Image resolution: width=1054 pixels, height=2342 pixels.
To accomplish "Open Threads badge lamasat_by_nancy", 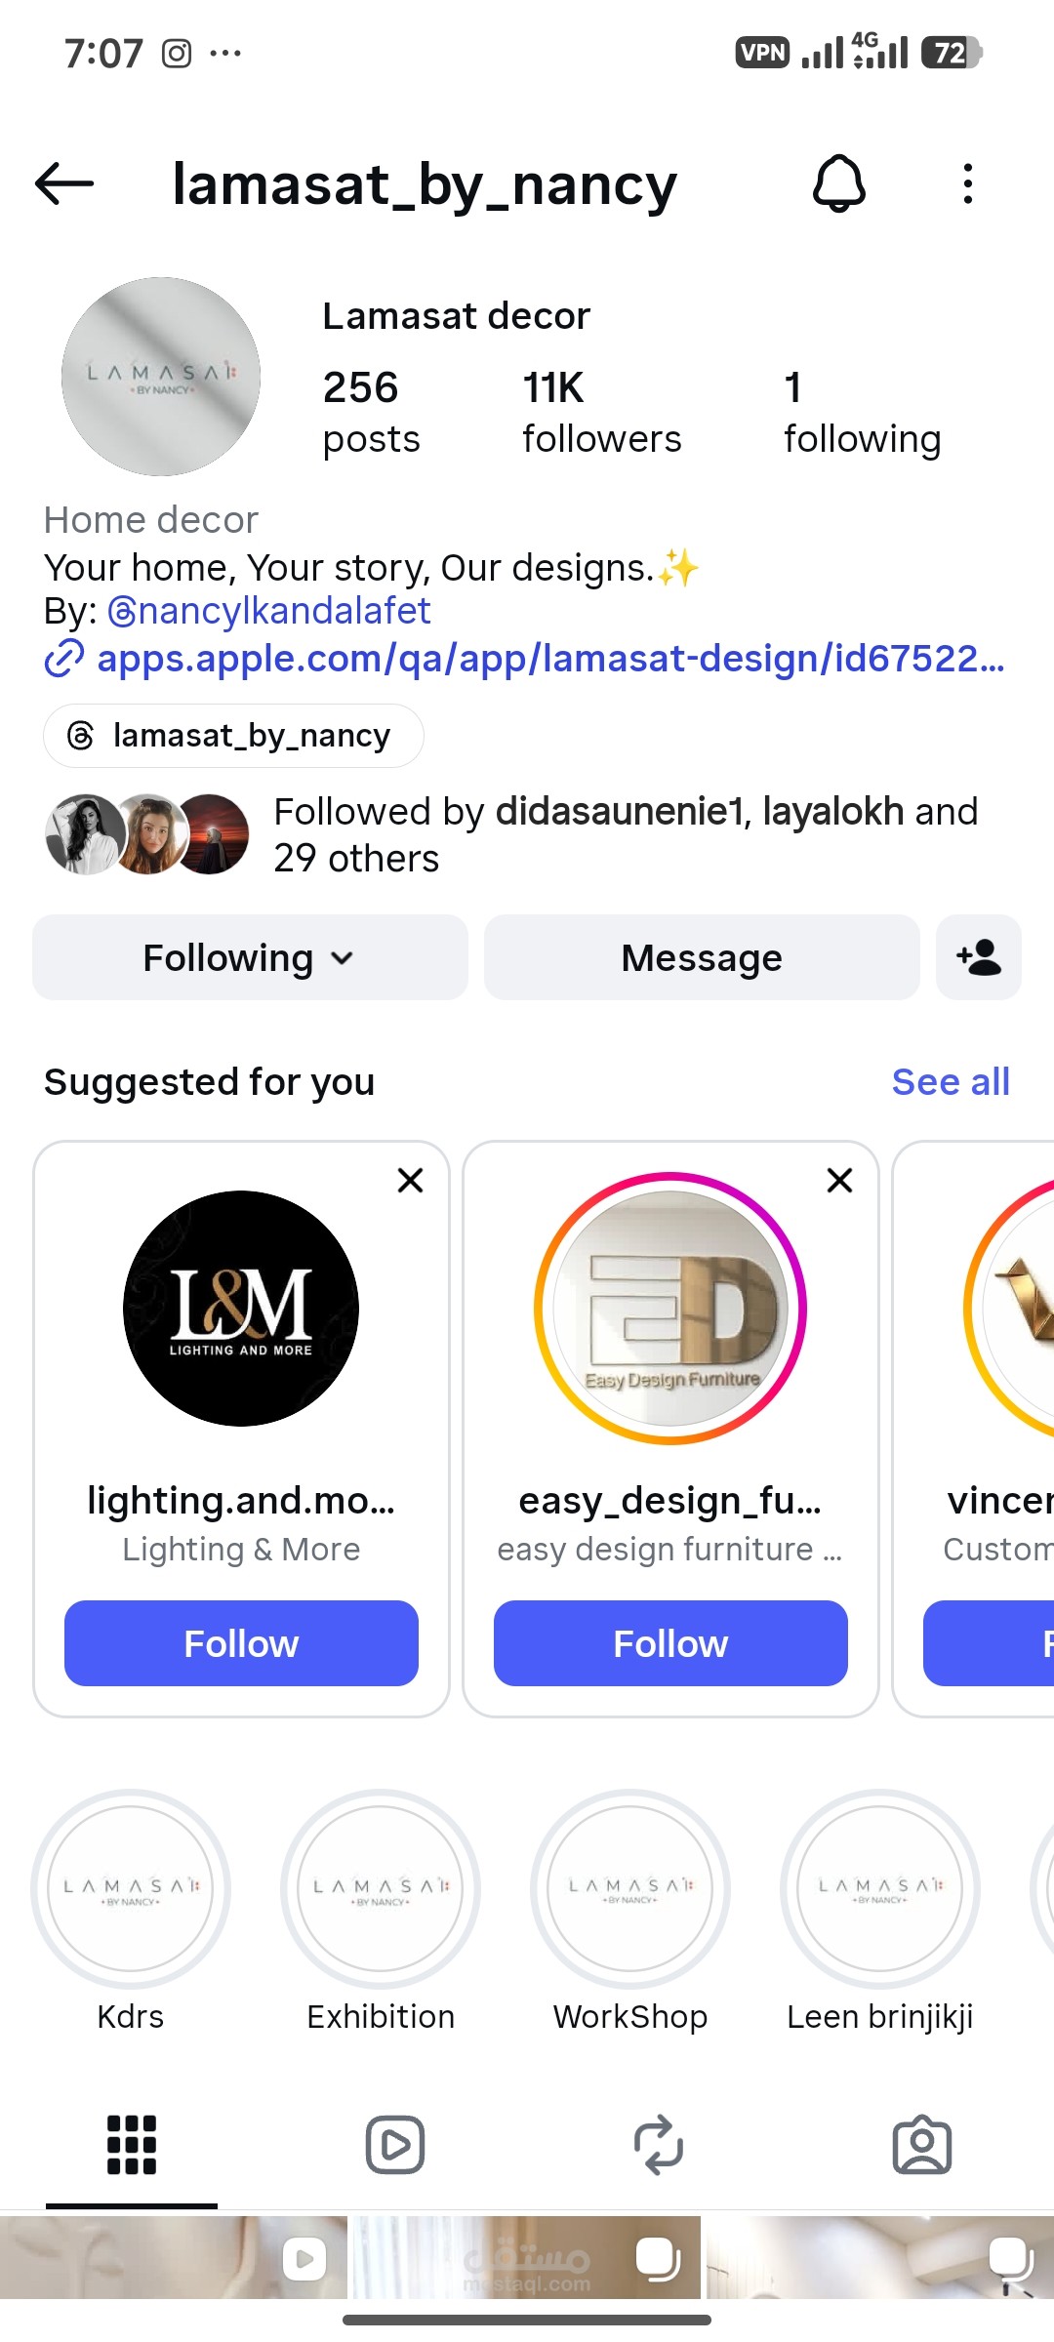I will point(233,736).
